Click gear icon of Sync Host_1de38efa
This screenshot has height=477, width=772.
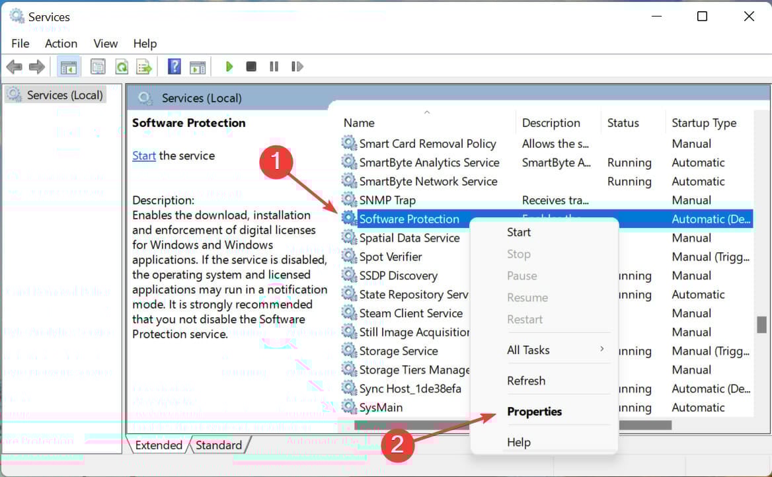349,388
